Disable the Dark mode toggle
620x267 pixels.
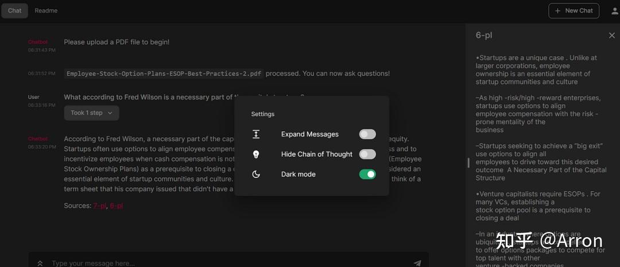(367, 175)
